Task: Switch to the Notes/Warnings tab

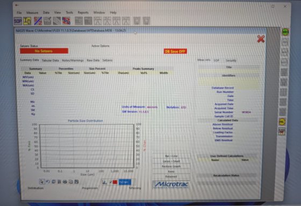Action: pos(73,61)
